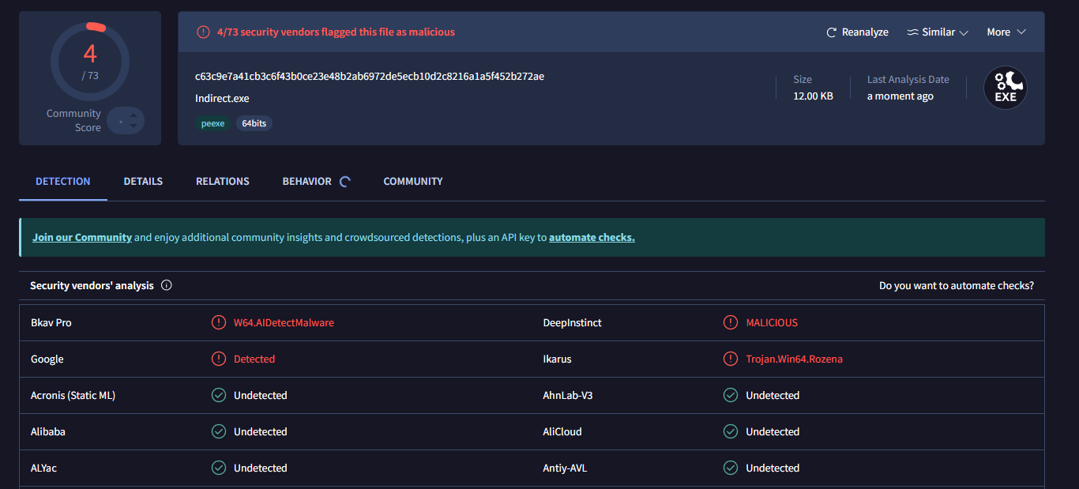Screen dimensions: 1079x489
Task: Click the peexe tag
Action: [212, 123]
